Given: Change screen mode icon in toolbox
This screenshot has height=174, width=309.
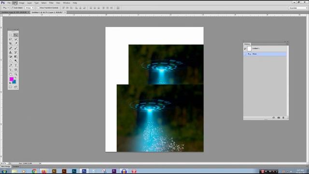Looking at the screenshot, I should click(x=16, y=87).
